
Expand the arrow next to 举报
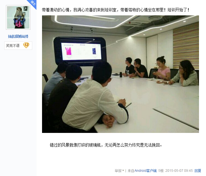click(x=123, y=170)
